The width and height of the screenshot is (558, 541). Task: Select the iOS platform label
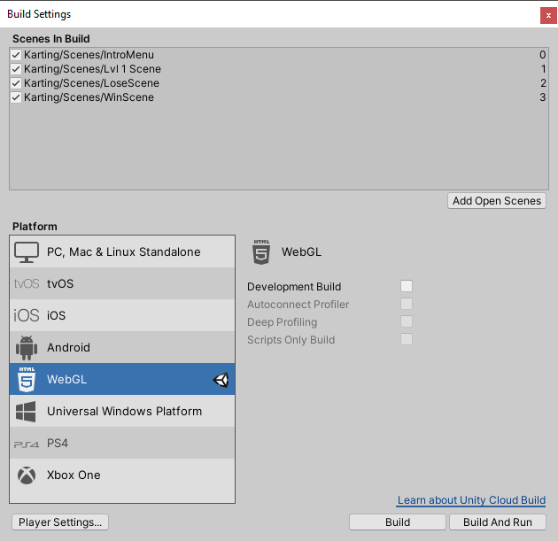point(56,315)
